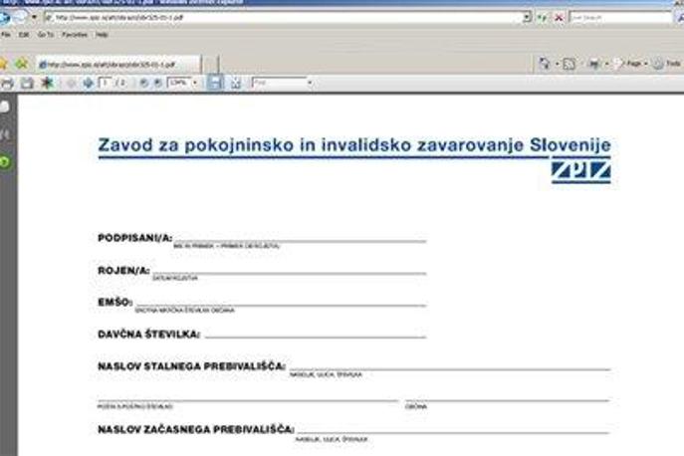Click the browser Back button

(4, 18)
